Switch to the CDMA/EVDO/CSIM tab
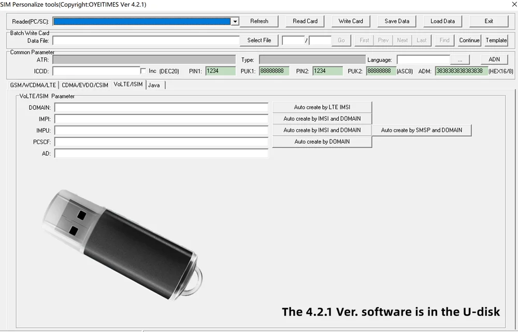The width and height of the screenshot is (518, 332). pos(85,84)
